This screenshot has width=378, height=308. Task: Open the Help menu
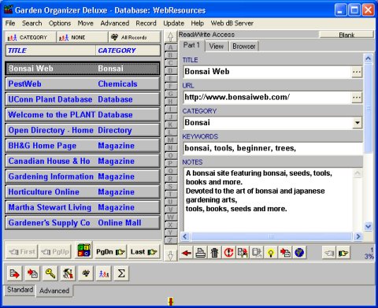pyautogui.click(x=198, y=24)
